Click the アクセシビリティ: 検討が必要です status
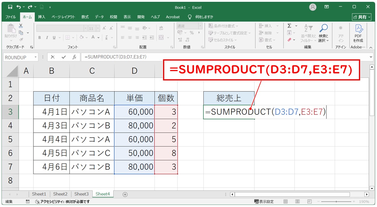The image size is (377, 207). tap(62, 202)
